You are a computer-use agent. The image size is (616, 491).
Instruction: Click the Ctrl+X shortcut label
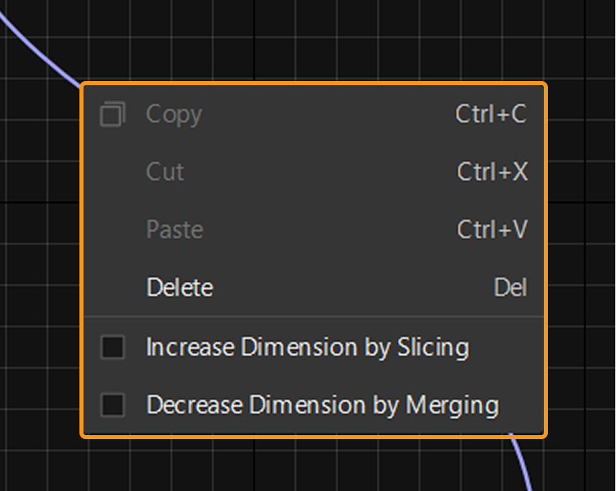(492, 172)
